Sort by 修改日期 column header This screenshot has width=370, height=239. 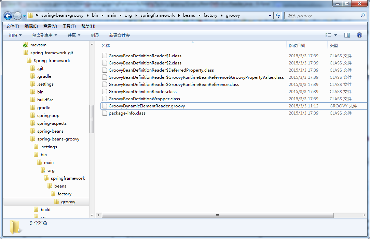coord(297,45)
